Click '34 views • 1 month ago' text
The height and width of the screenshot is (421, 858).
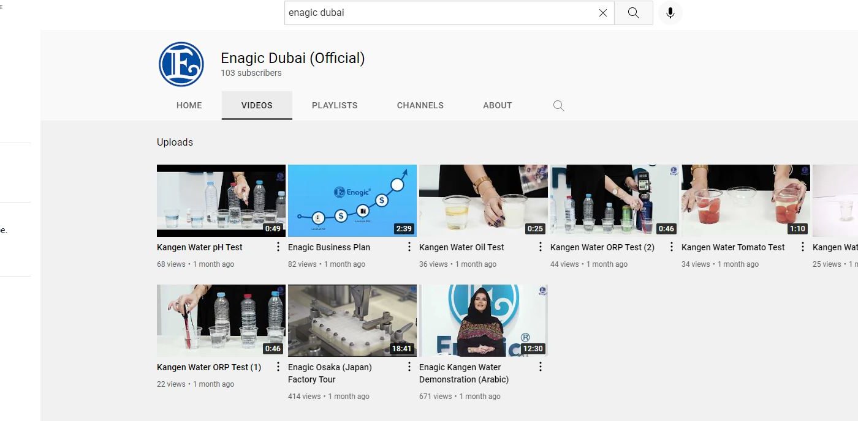pos(720,264)
